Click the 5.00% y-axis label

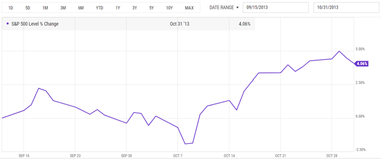pyautogui.click(x=360, y=49)
